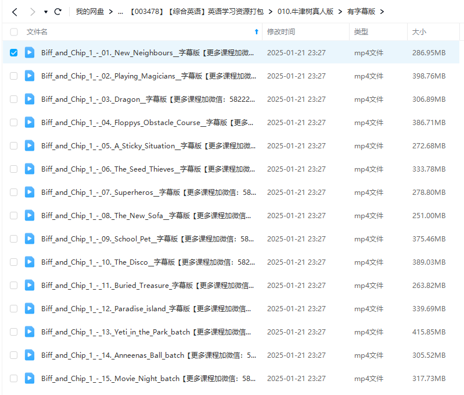Viewport: 464px width, 395px height.
Task: Click the 415.85MB size value
Action: point(429,332)
